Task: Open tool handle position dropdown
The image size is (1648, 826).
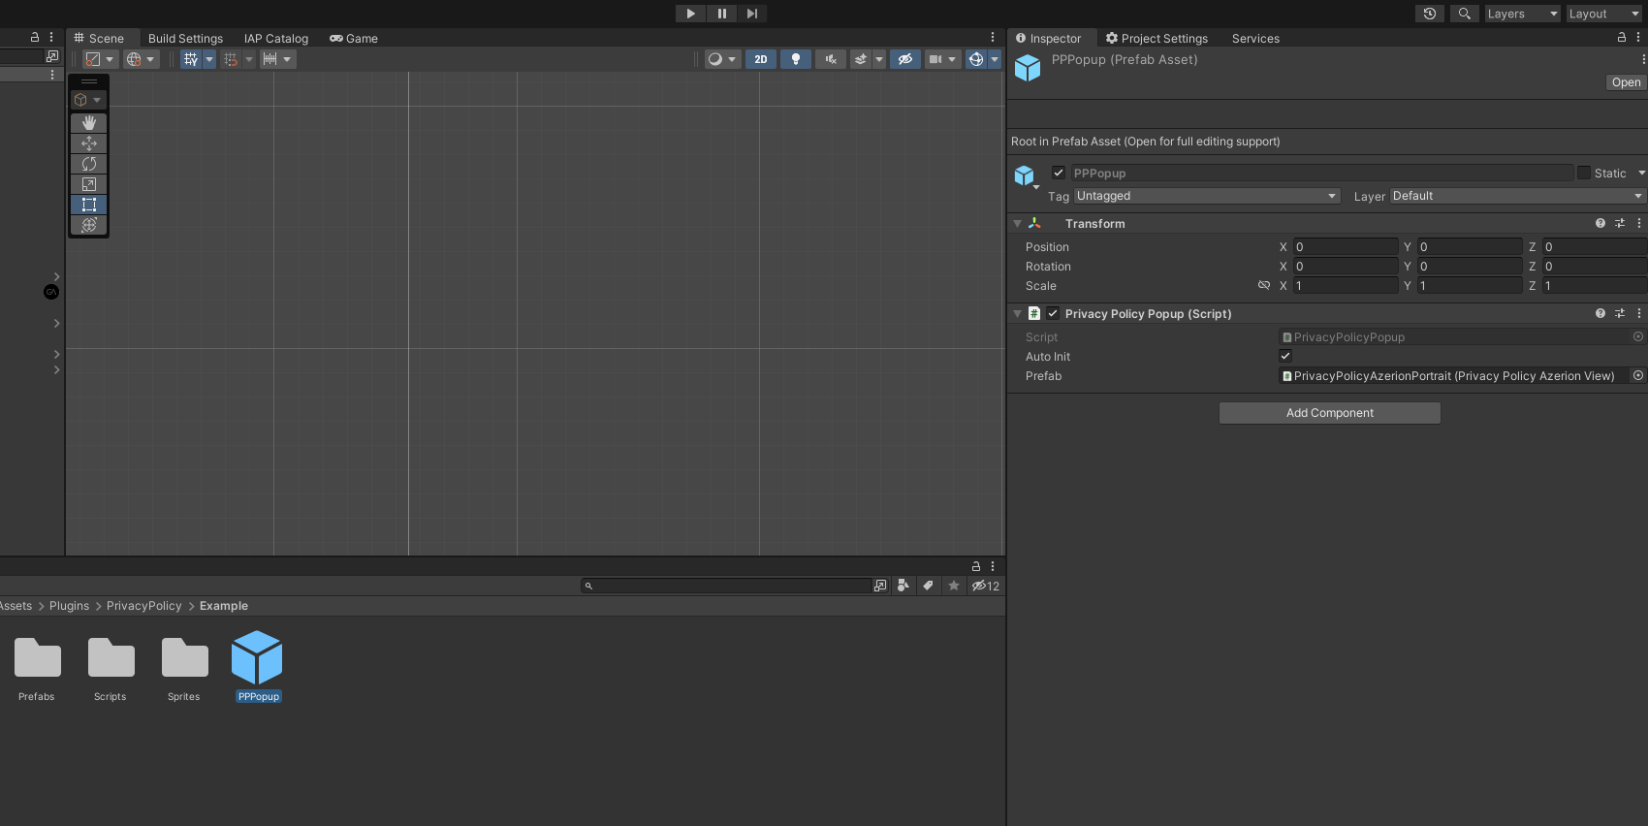Action: (x=100, y=59)
